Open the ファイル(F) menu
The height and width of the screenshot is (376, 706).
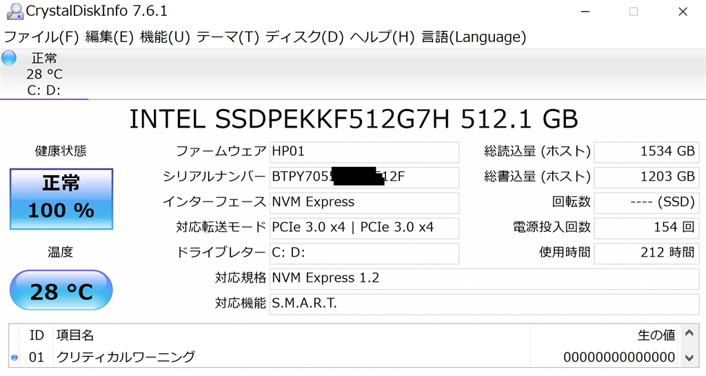point(41,37)
